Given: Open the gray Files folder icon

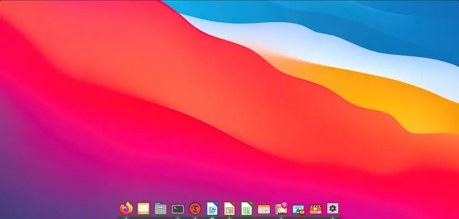Looking at the screenshot, I should point(160,208).
